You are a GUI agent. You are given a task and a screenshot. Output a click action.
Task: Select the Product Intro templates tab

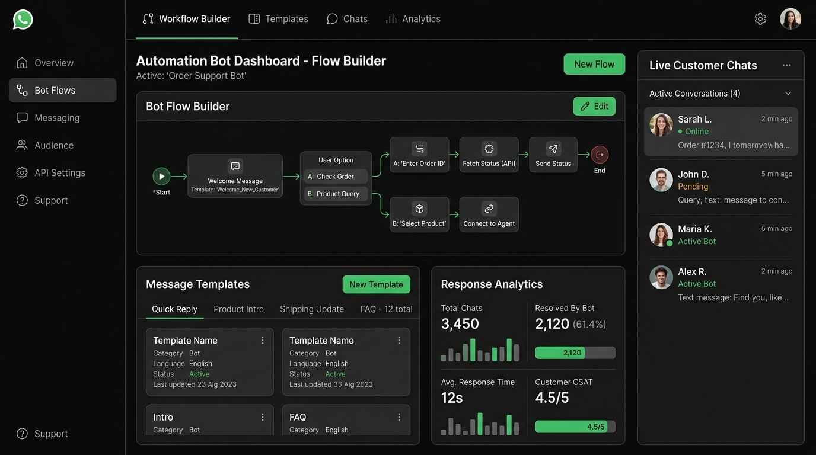[238, 309]
